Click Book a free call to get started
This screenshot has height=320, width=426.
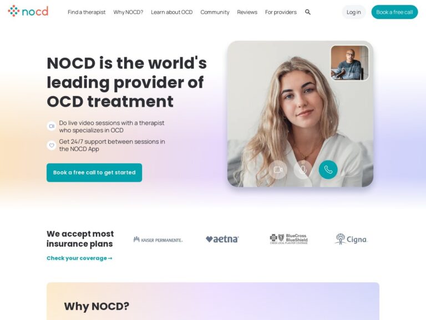94,173
